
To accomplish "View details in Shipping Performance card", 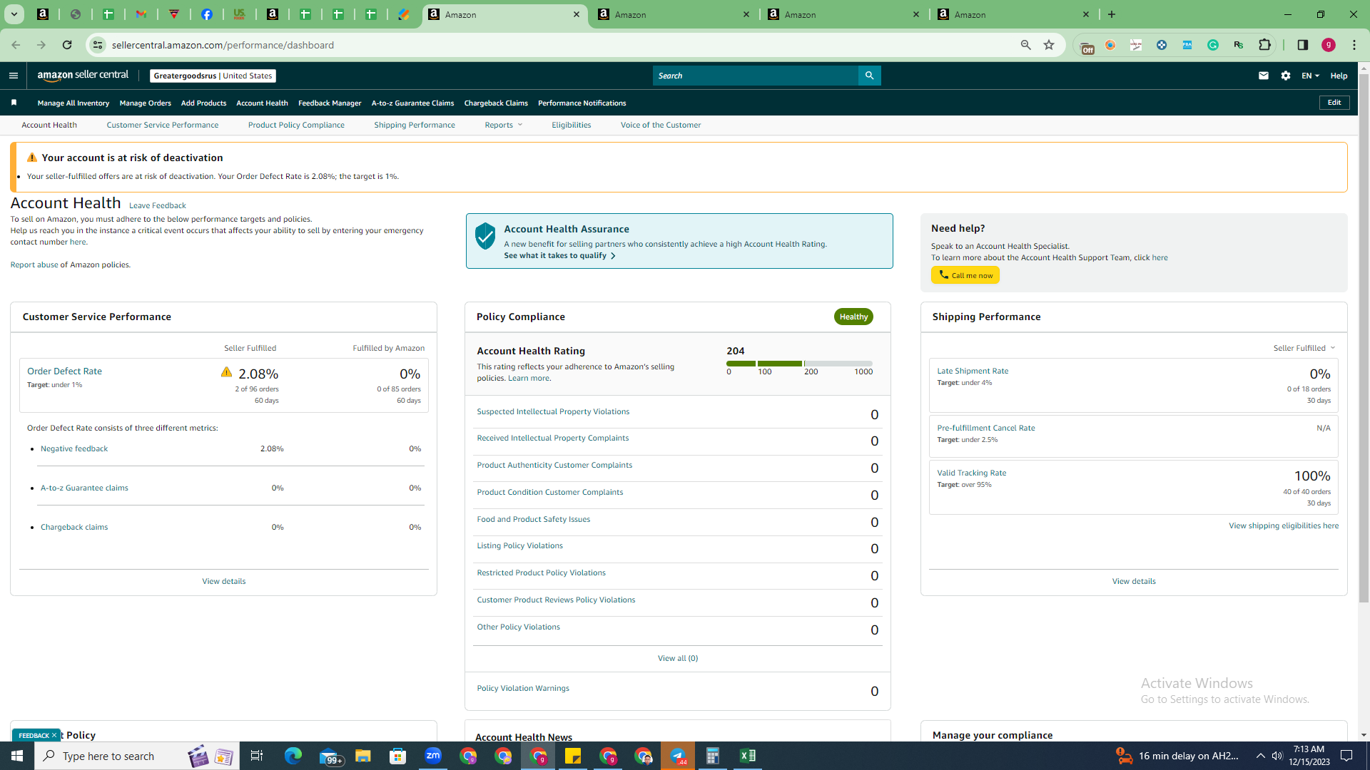I will (x=1134, y=581).
